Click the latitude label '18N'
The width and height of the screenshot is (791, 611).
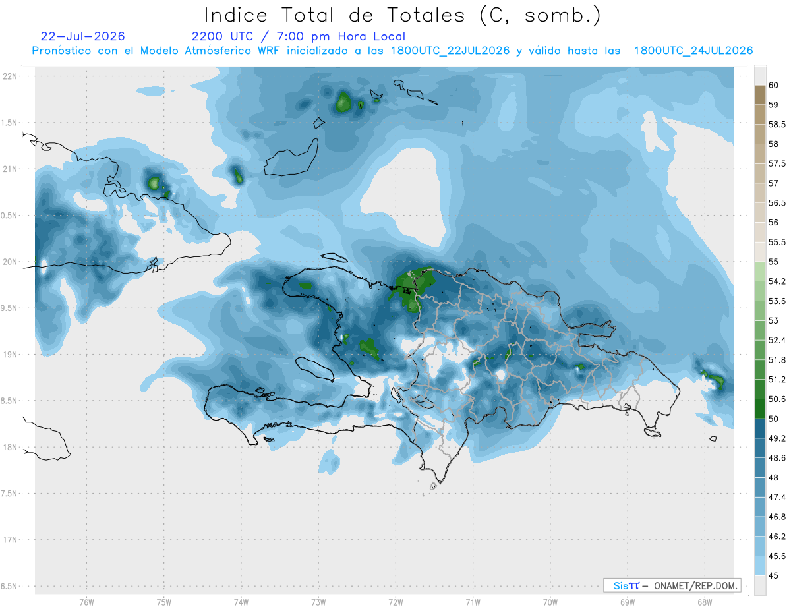(x=11, y=448)
